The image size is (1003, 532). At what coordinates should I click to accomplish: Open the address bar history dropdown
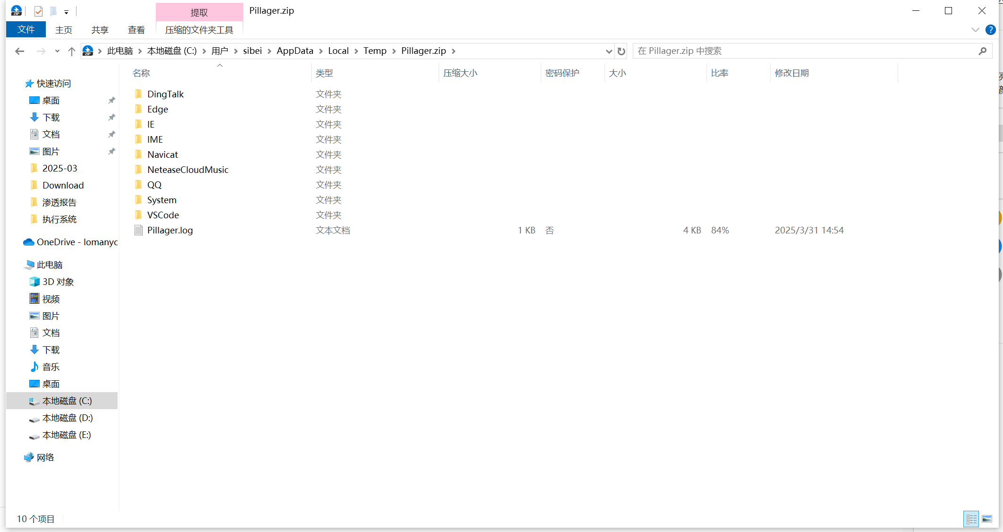pyautogui.click(x=609, y=51)
